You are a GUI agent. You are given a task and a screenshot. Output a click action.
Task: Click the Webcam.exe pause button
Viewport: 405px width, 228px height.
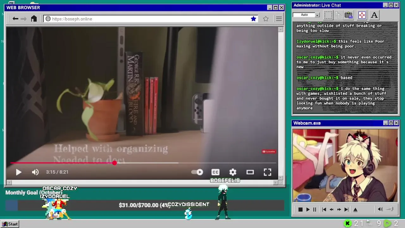pos(315,209)
